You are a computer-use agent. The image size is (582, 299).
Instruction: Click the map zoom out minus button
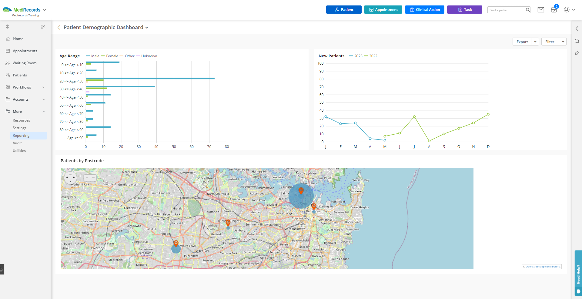point(93,178)
